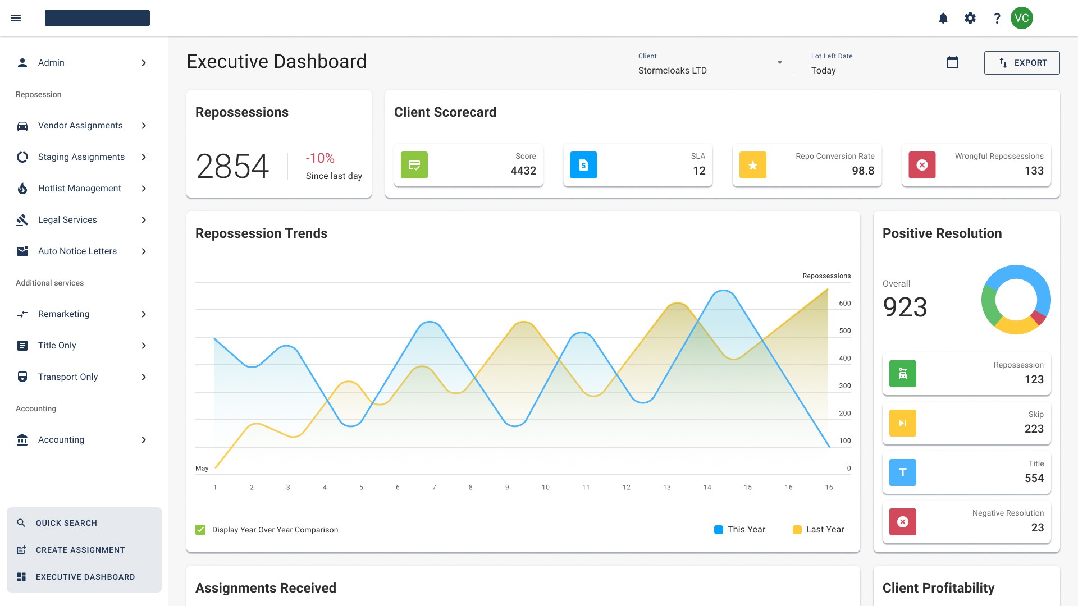Open the hamburger menu icon
Image resolution: width=1078 pixels, height=606 pixels.
(x=16, y=18)
